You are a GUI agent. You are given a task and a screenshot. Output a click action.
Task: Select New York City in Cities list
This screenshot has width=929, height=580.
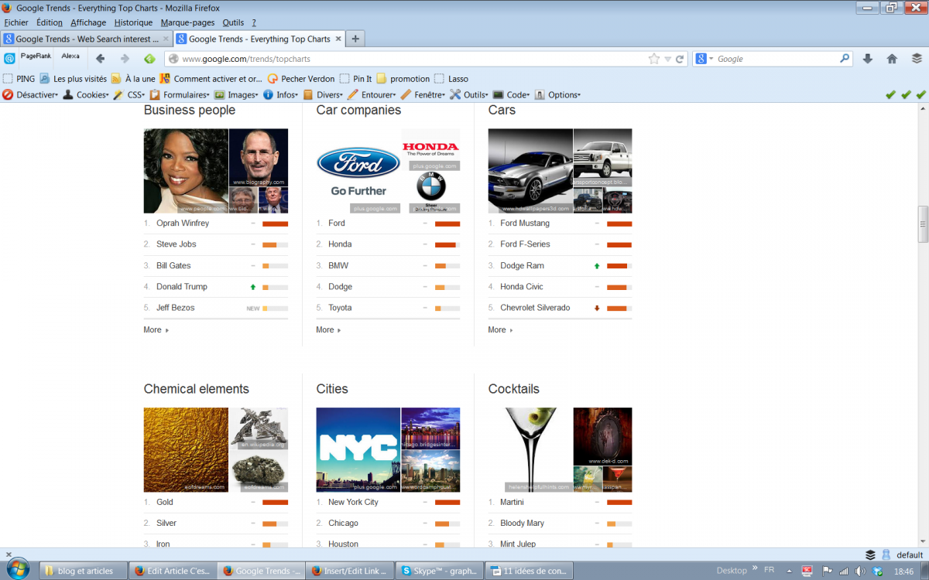[x=353, y=503]
